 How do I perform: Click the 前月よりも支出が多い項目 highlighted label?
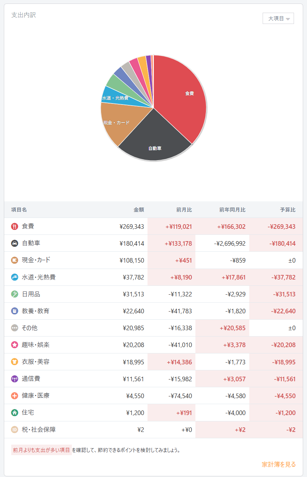point(42,450)
